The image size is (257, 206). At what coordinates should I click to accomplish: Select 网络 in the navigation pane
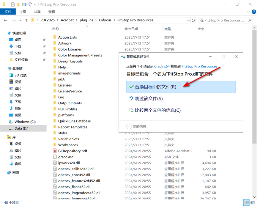tap(15, 172)
